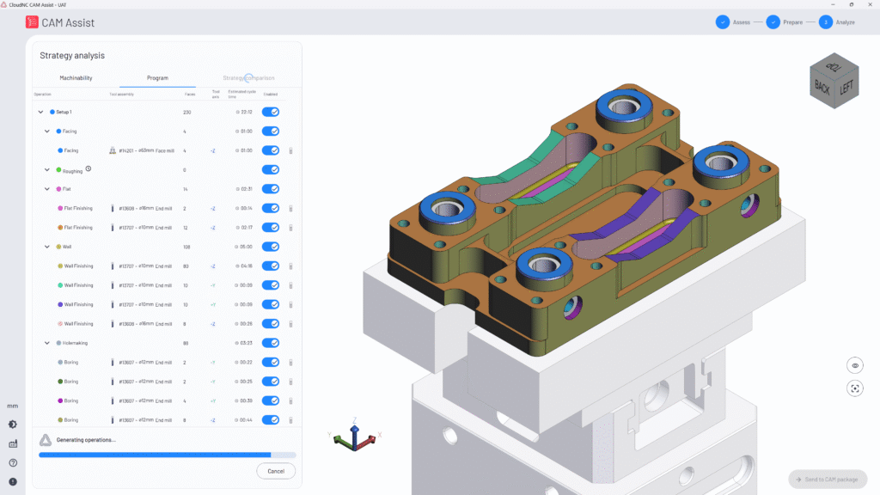Open the Strategy comparison tab
880x495 pixels.
pyautogui.click(x=248, y=78)
